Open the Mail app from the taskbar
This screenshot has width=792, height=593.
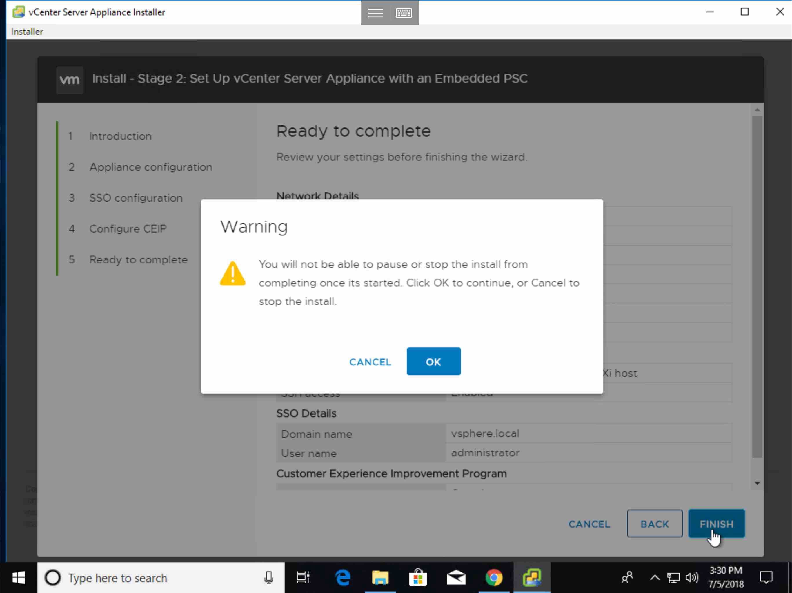(456, 578)
